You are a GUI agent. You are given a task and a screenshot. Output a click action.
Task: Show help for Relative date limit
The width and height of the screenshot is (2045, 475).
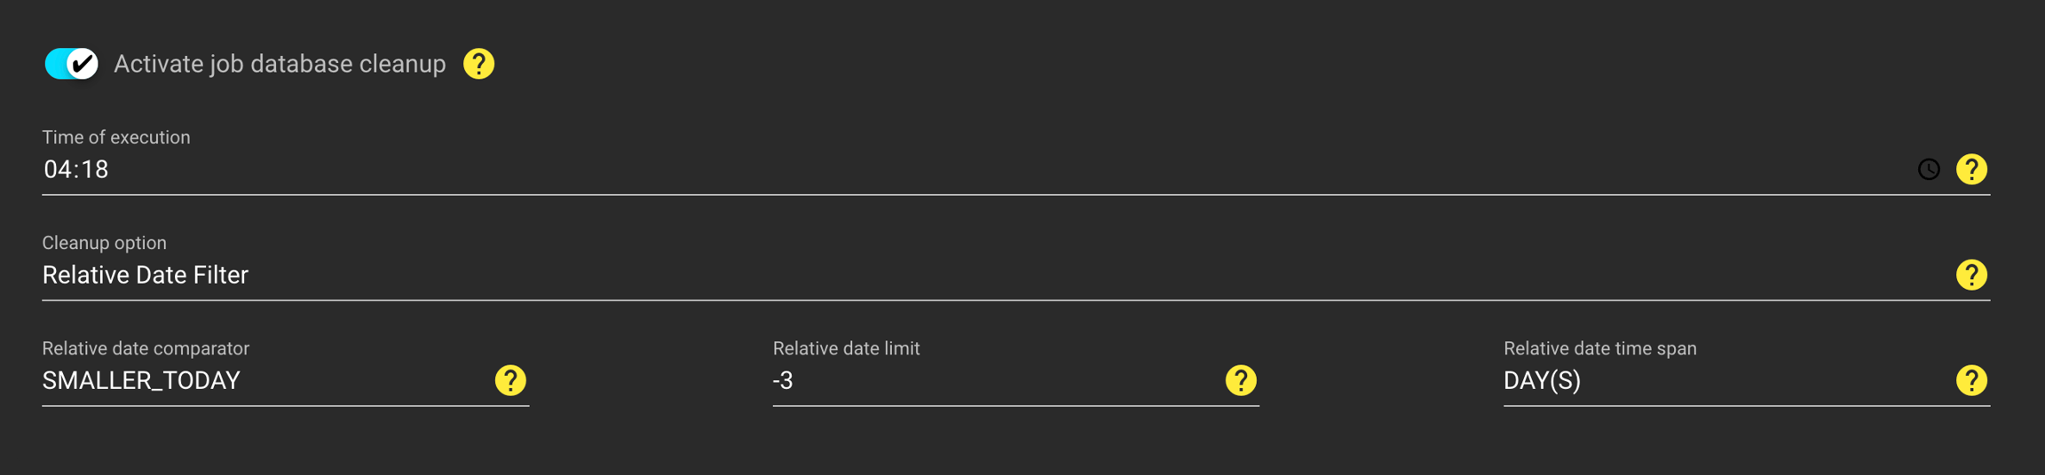pos(1241,380)
